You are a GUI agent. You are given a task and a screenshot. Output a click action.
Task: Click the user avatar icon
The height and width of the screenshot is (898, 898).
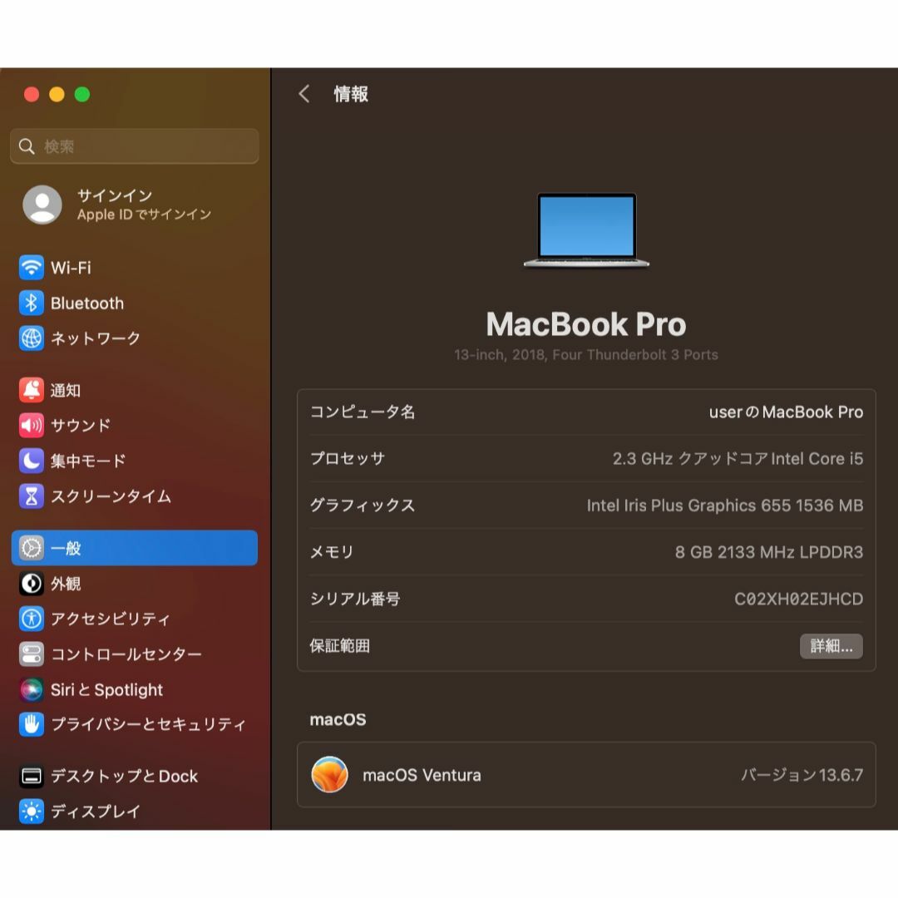(42, 205)
